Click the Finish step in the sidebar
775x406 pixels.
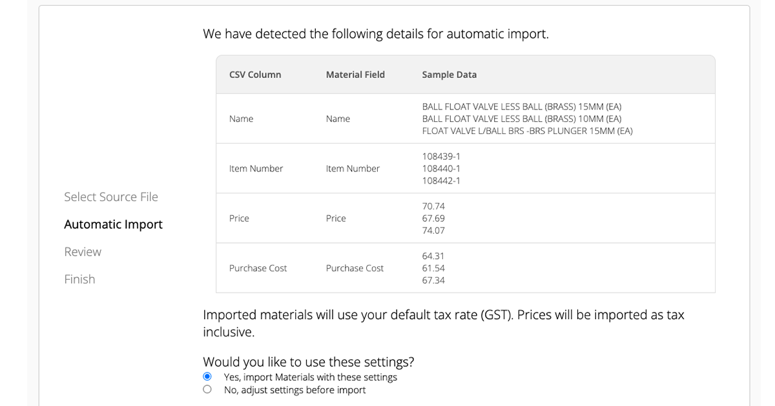tap(79, 279)
